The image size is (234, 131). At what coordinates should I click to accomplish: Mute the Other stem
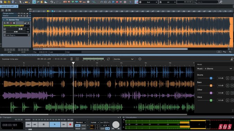click(232, 93)
